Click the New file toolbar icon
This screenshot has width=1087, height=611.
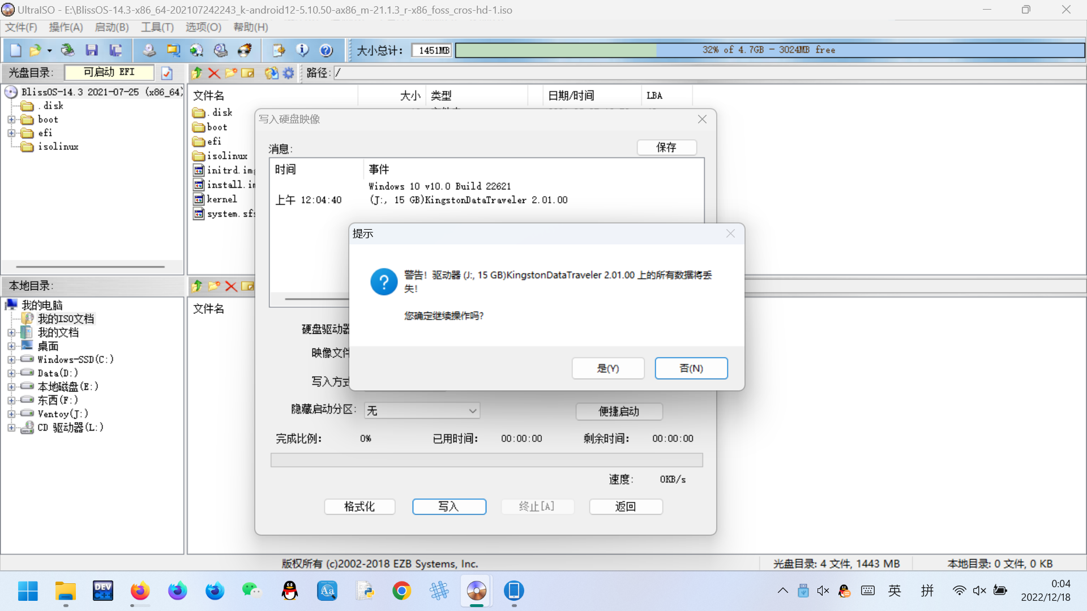[x=15, y=50]
